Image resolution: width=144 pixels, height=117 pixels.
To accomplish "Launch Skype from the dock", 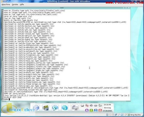I will [65, 108].
